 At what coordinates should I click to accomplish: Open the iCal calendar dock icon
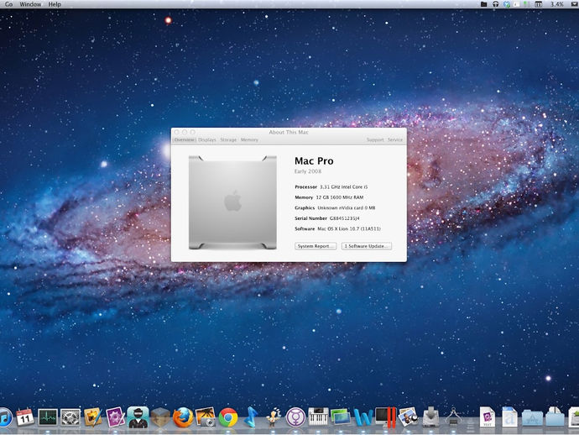click(x=24, y=417)
